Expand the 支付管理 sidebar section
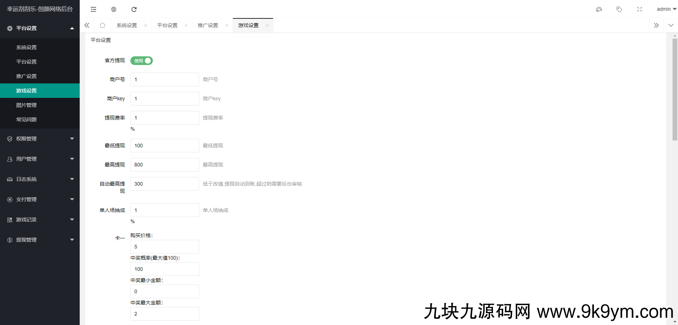678x325 pixels. (25, 199)
